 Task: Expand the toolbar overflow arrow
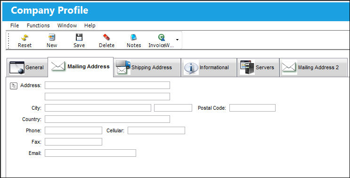point(177,40)
